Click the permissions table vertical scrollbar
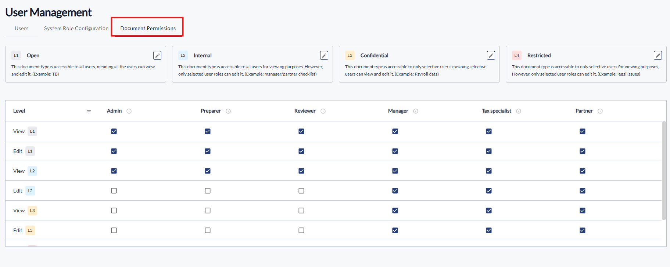Viewport: 670px width, 267px height. (664, 171)
